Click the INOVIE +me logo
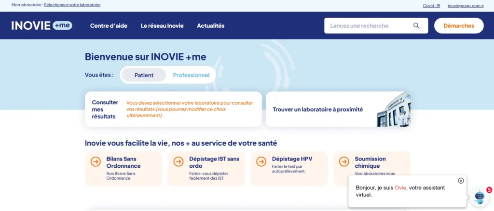Viewport: 494px width, 211px height. pyautogui.click(x=42, y=26)
